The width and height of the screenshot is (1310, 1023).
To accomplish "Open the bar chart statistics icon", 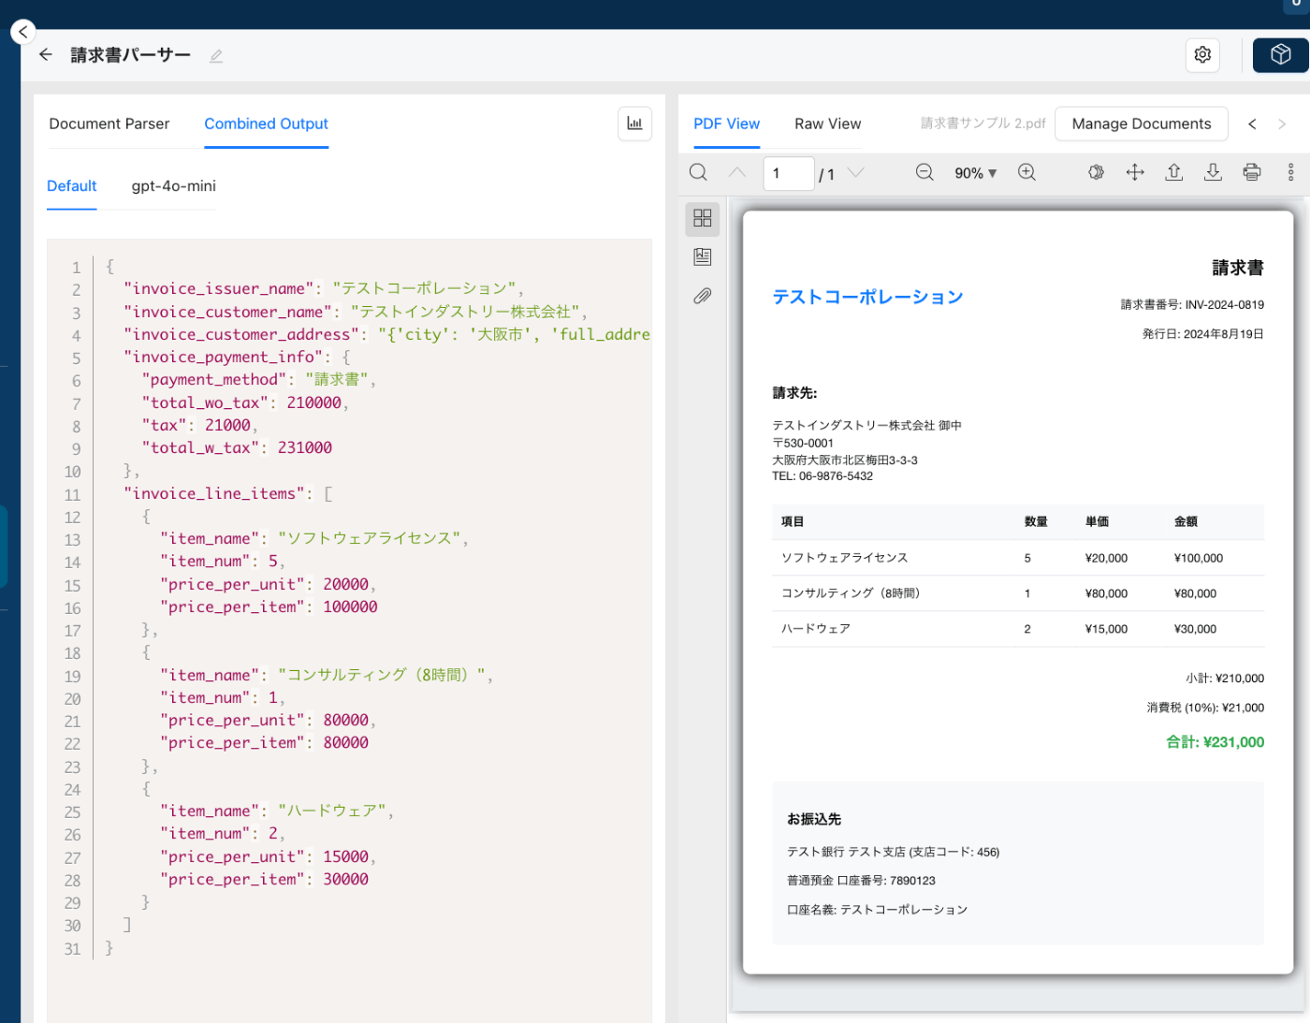I will [634, 124].
